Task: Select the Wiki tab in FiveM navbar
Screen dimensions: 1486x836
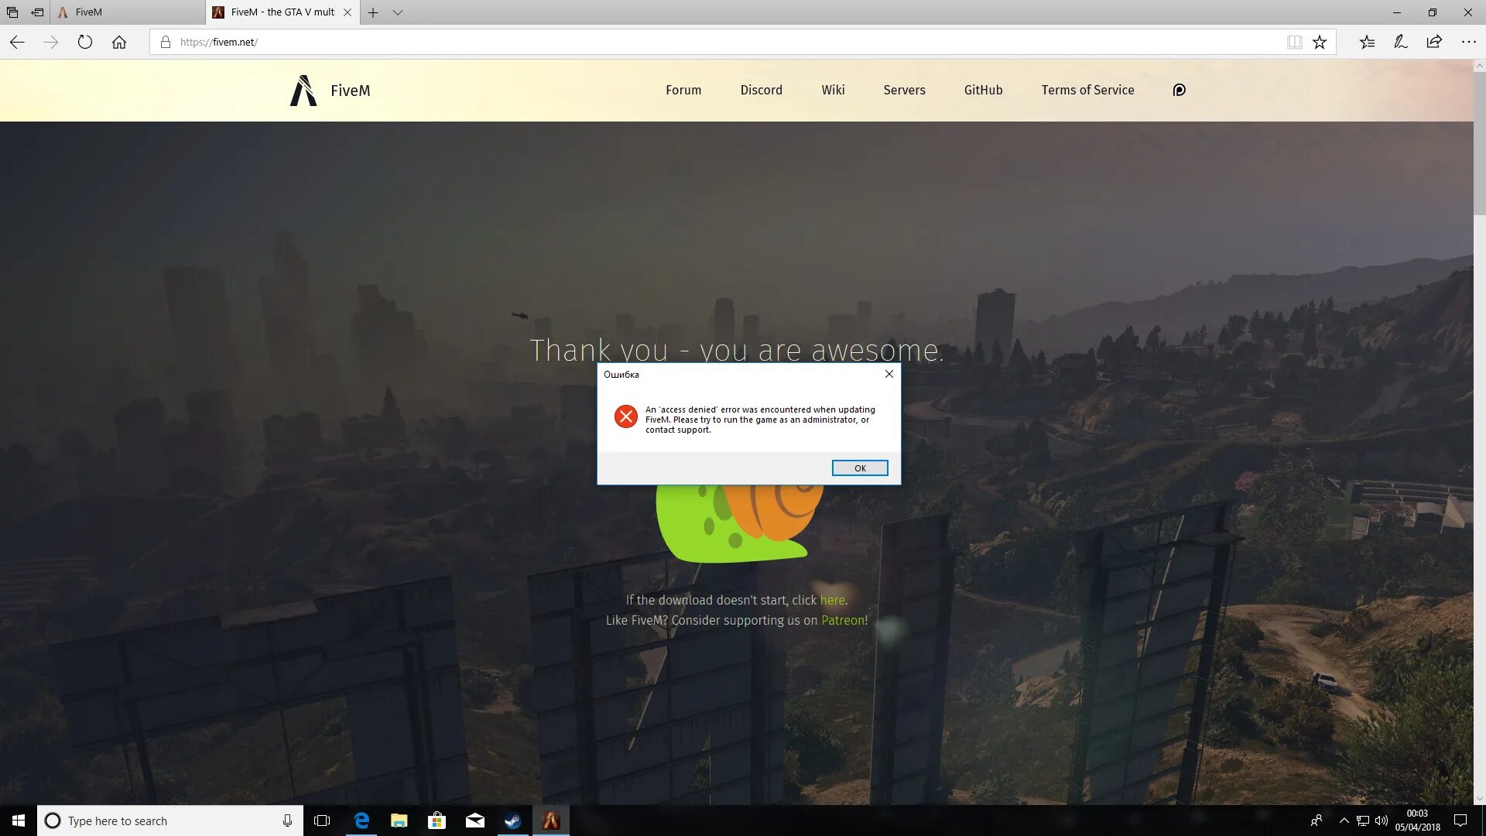Action: pyautogui.click(x=833, y=90)
